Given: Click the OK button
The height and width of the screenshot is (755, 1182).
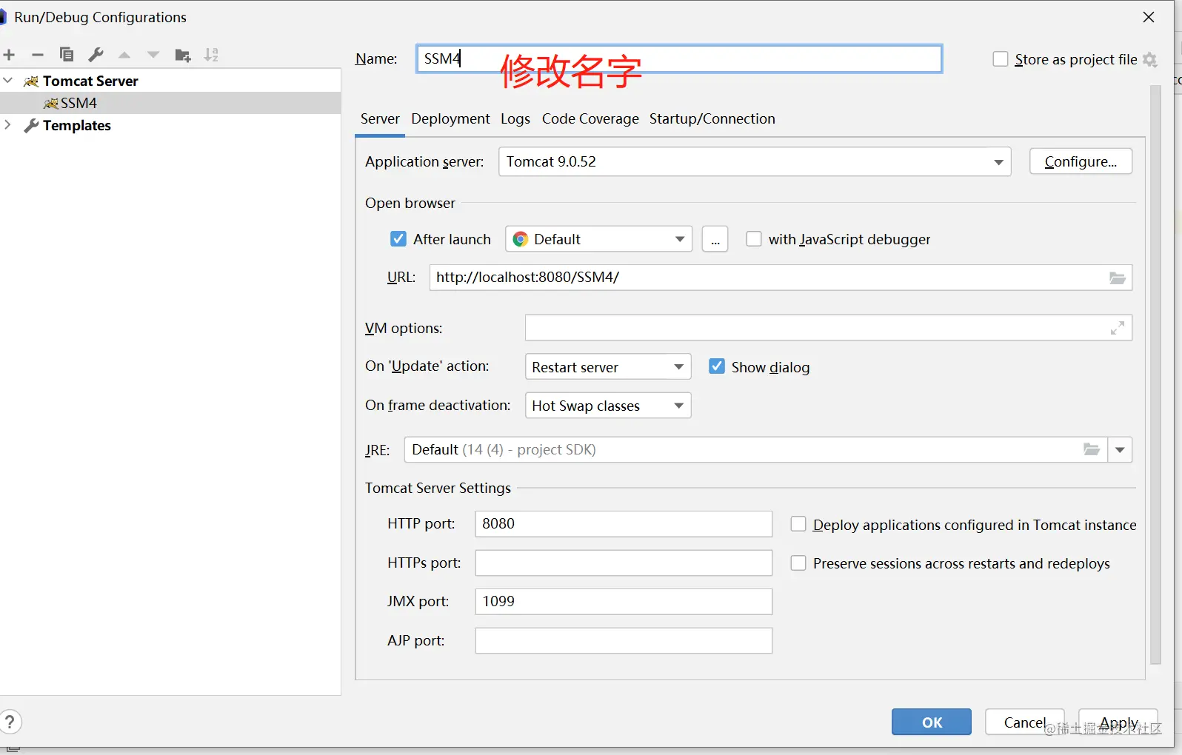Looking at the screenshot, I should point(932,722).
